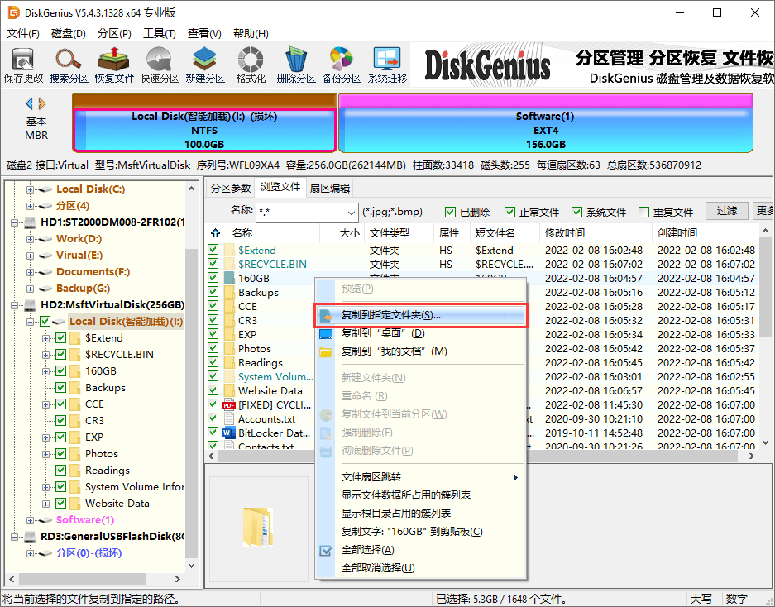
Task: Expand the Software(1) tree node
Action: [30, 520]
